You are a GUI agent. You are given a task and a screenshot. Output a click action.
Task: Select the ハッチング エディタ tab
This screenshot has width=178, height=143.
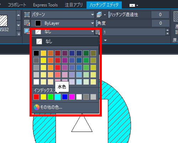(104, 5)
